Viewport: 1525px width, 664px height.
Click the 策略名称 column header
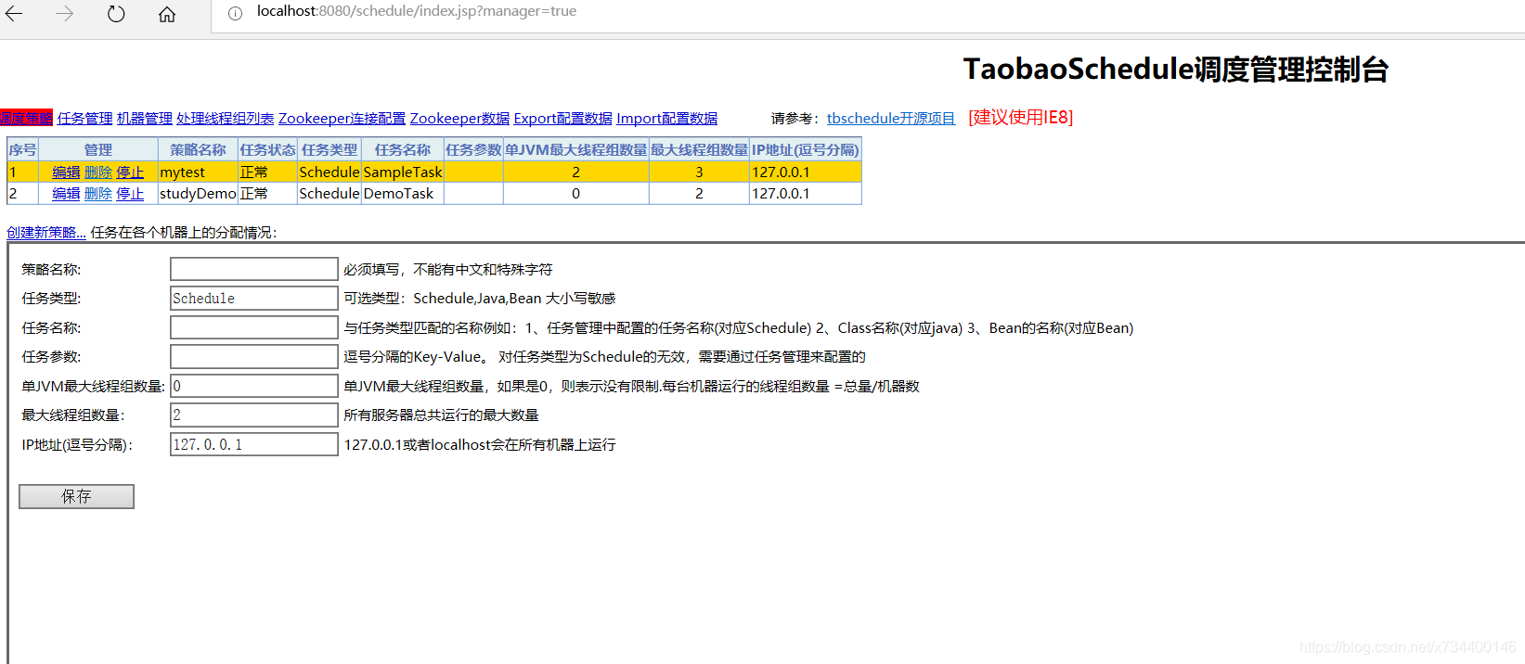coord(198,149)
